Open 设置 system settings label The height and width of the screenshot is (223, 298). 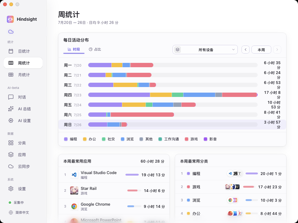tap(22, 189)
